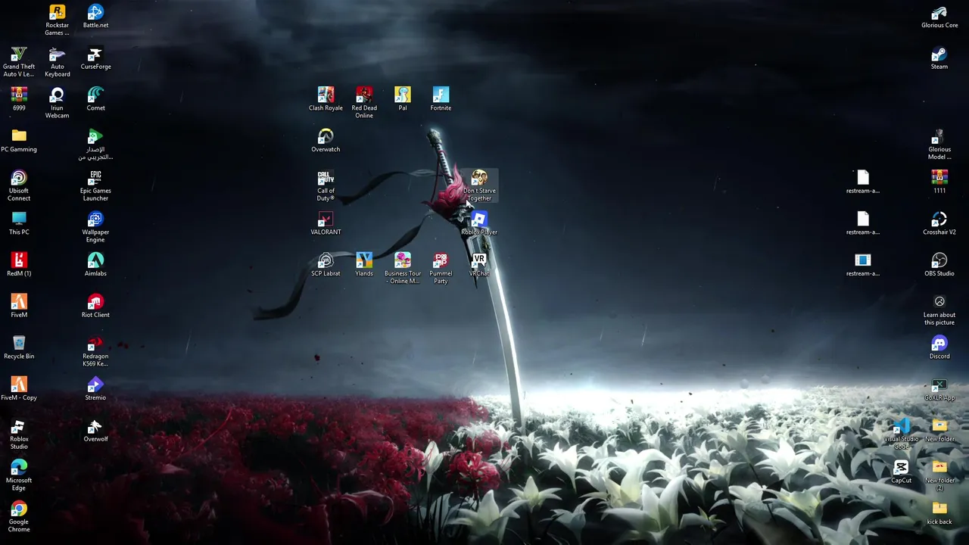
Task: Open the CurseForge shortcut
Action: 95,58
